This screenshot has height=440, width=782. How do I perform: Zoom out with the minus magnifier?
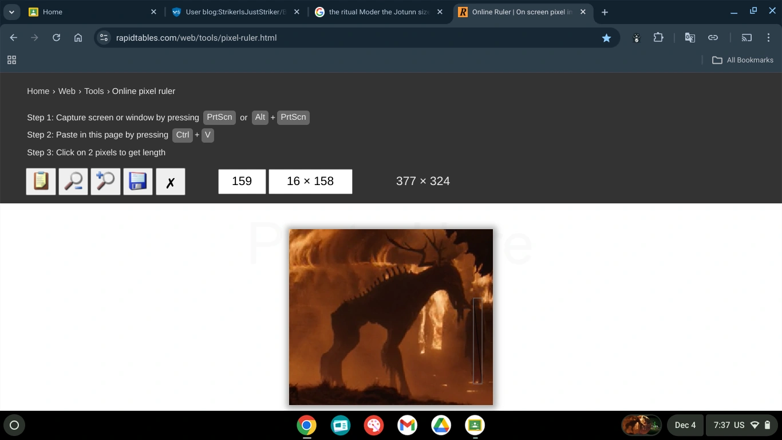coord(73,182)
